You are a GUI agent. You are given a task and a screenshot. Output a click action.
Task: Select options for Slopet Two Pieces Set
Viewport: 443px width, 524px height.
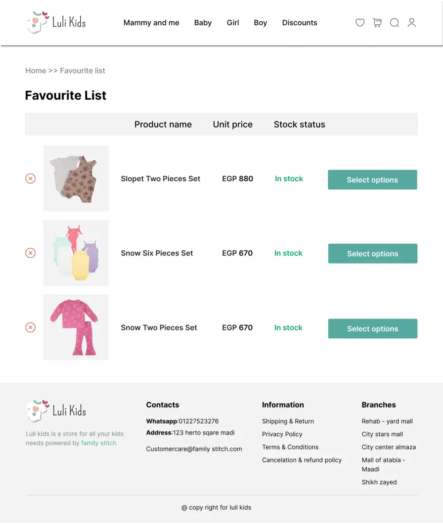[x=372, y=180]
